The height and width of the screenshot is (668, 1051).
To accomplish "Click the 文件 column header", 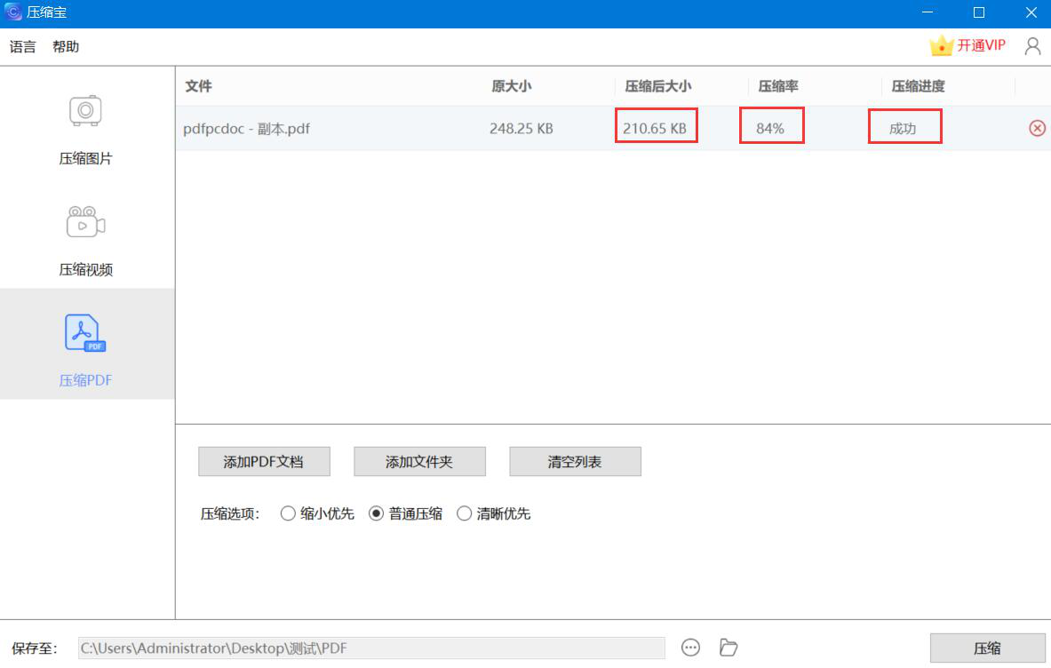I will 198,86.
